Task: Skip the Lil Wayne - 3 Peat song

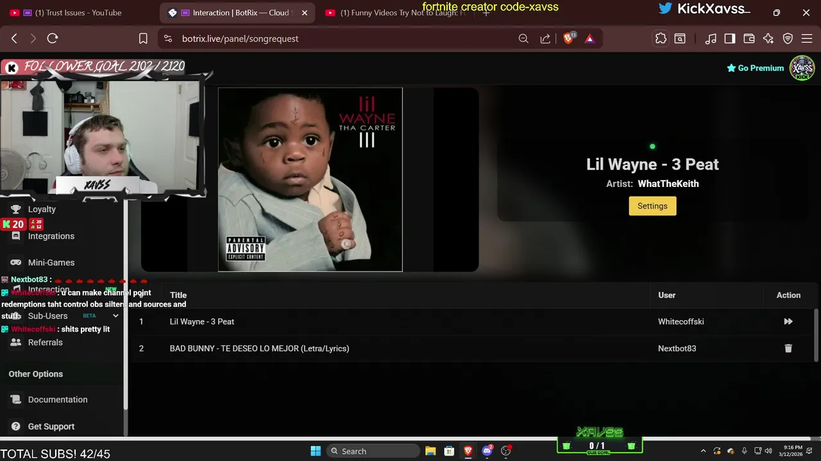Action: point(788,321)
